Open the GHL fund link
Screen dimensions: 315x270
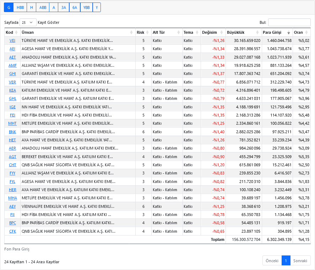pyautogui.click(x=12, y=99)
